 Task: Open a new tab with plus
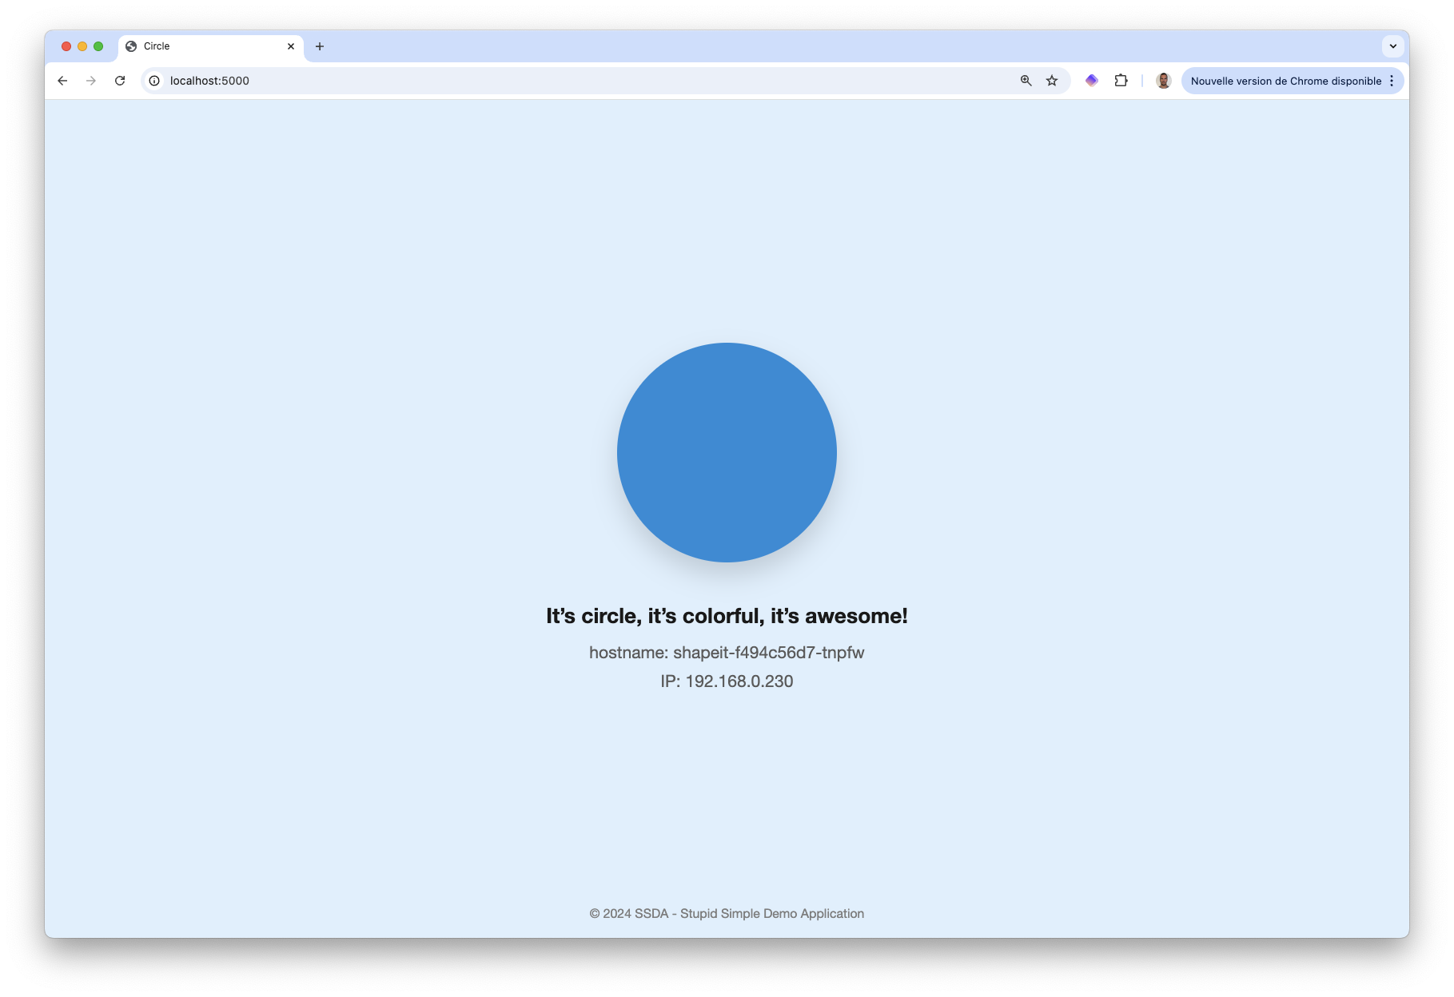(x=320, y=46)
